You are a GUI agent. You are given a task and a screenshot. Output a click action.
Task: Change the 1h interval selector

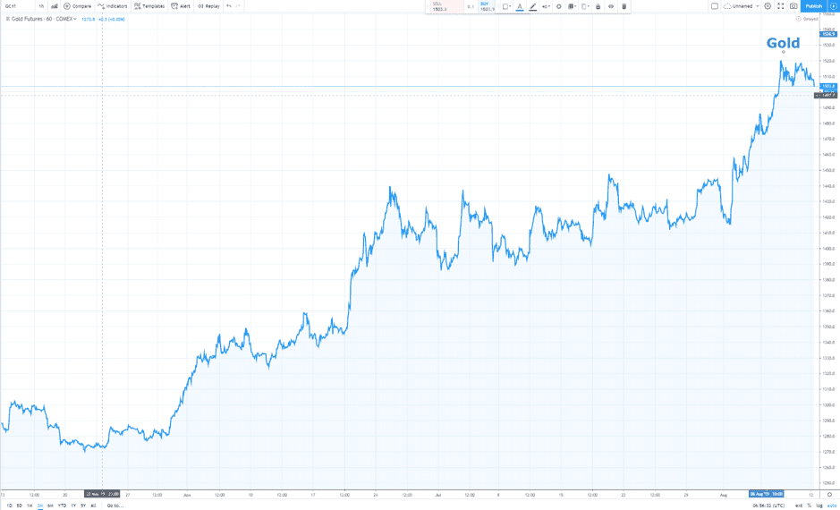coord(41,6)
